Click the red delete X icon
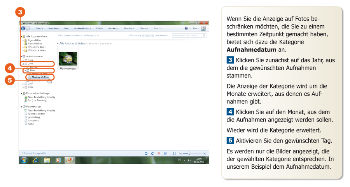The image size is (350, 187). coord(159,153)
